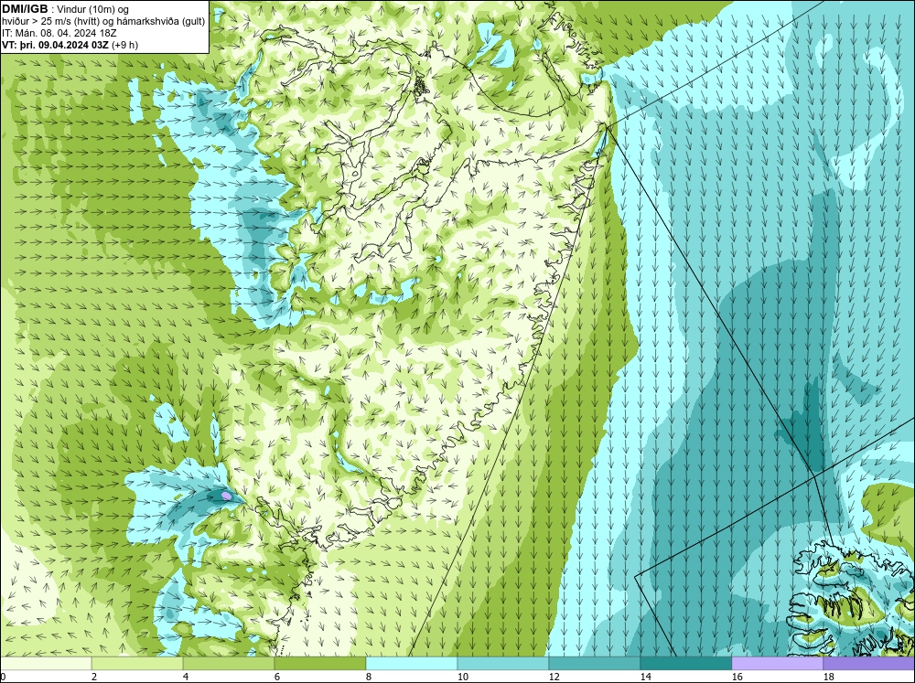Click the 14–16 m/s dark teal legend swatch
915x683 pixels.
[685, 663]
